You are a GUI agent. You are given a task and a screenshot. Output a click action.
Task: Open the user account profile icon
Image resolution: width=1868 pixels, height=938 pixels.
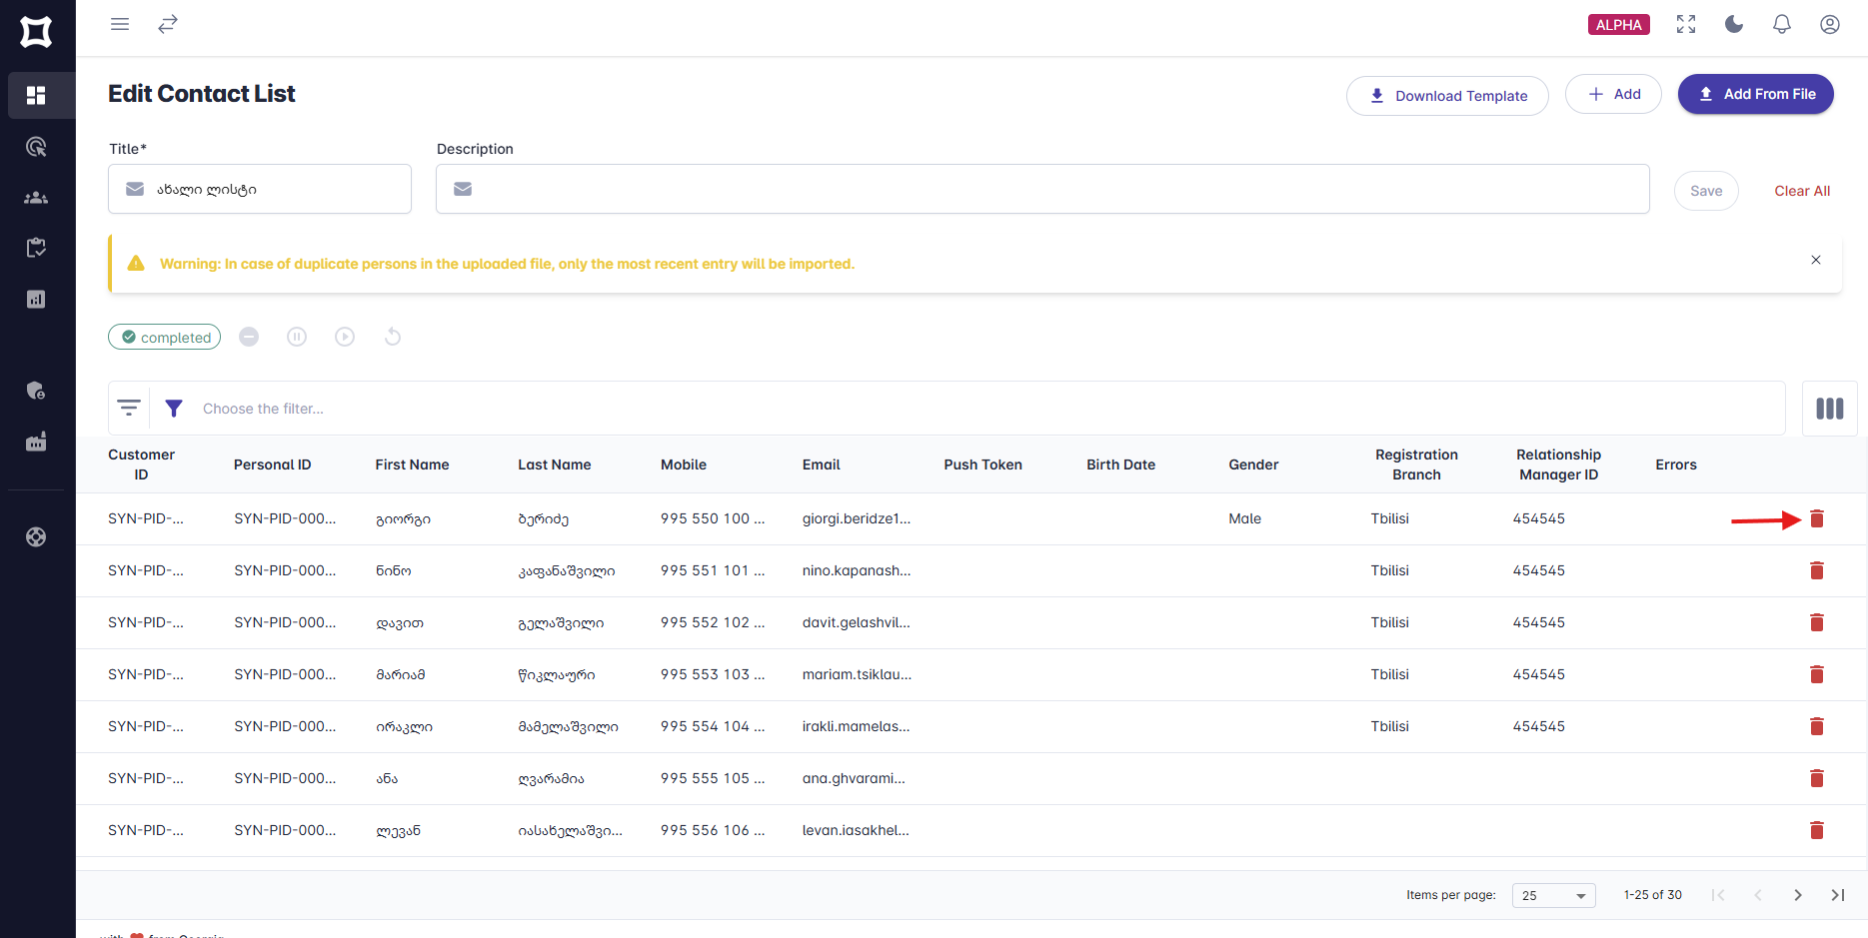[x=1830, y=24]
